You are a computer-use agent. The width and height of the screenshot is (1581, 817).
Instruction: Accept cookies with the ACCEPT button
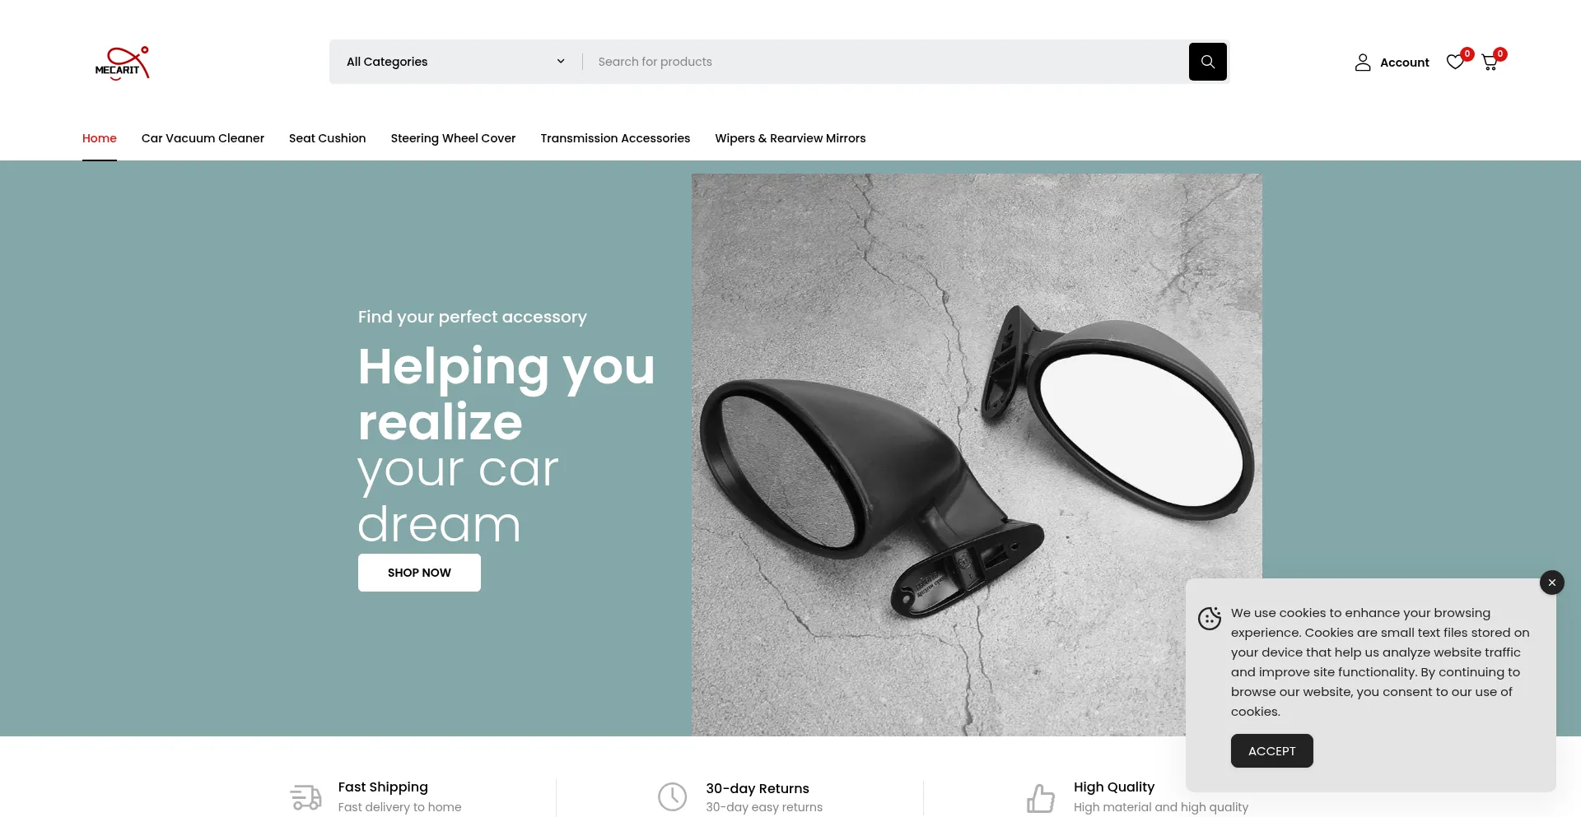1271,751
